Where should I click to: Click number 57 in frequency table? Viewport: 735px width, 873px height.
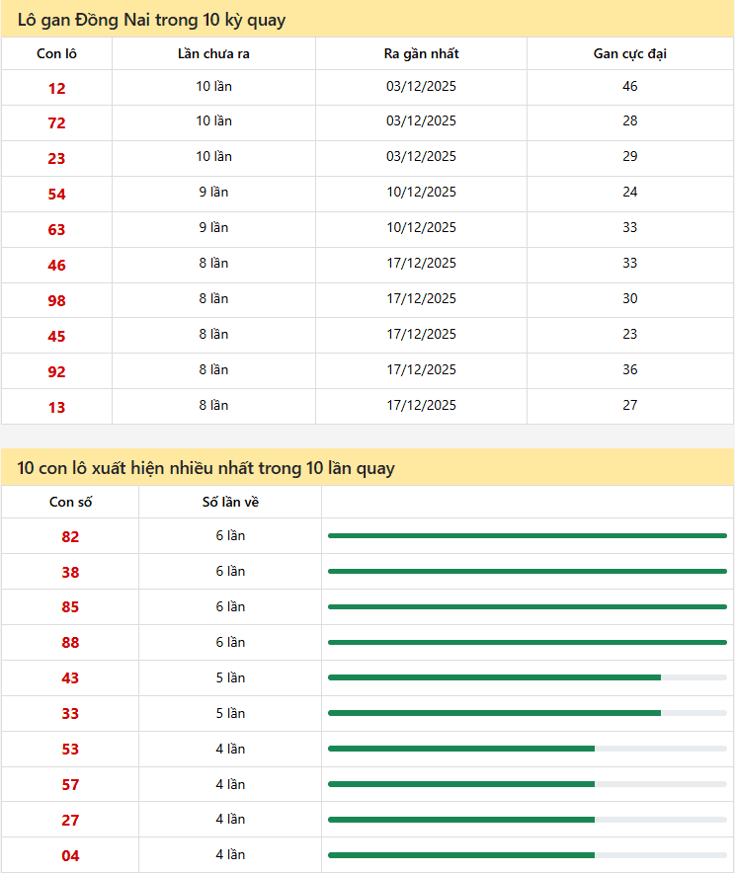(x=70, y=785)
